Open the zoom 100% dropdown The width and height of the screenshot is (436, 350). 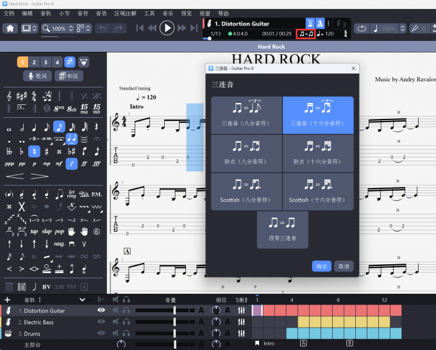(x=58, y=28)
